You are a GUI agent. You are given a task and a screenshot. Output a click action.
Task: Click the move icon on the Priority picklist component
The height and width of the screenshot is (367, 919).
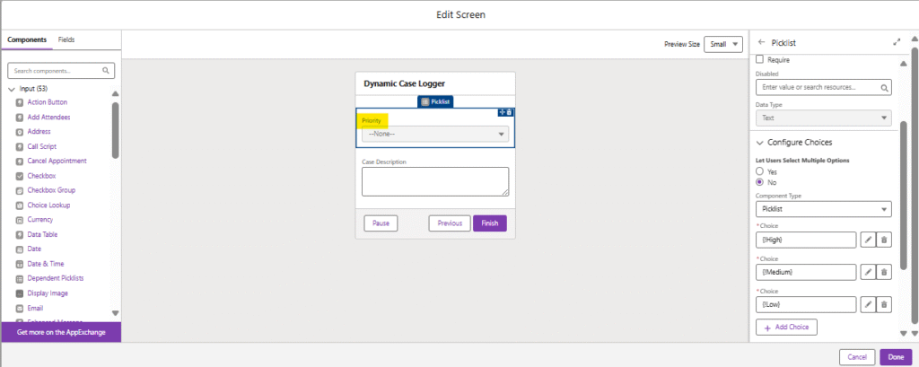pos(502,112)
